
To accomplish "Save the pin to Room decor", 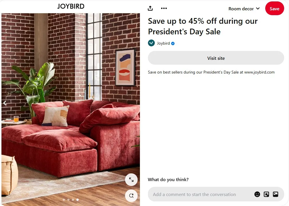I will click(x=274, y=8).
